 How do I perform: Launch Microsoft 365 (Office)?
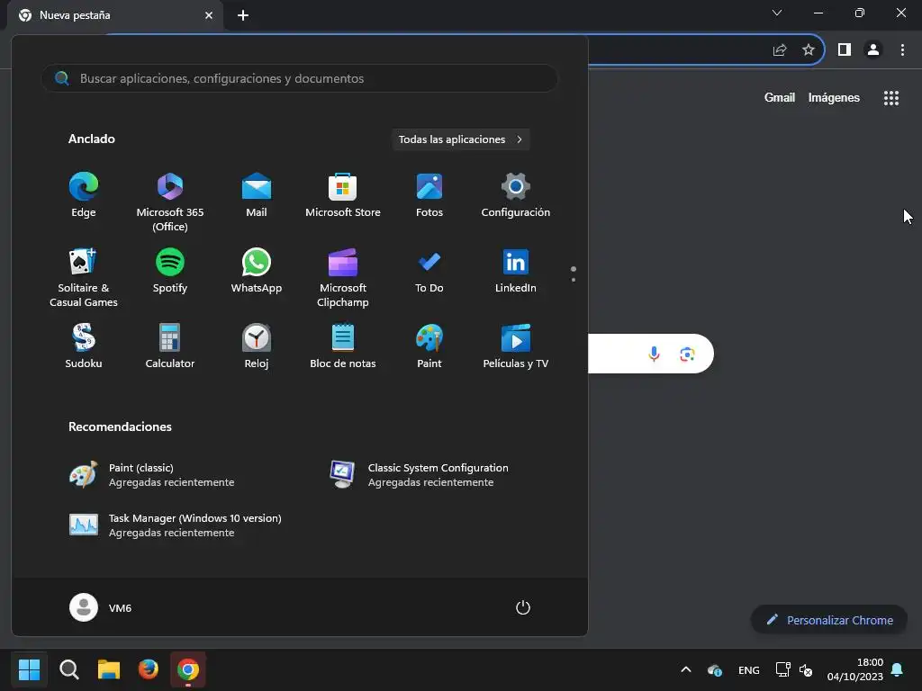click(x=170, y=202)
